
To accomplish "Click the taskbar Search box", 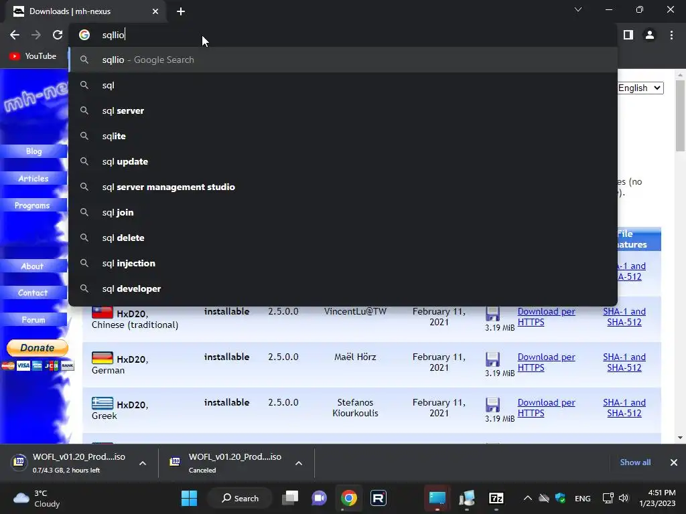I will [x=240, y=498].
